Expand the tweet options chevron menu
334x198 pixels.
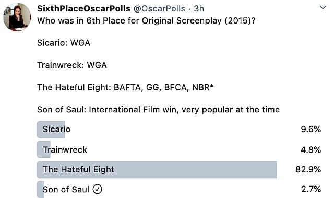pos(323,8)
